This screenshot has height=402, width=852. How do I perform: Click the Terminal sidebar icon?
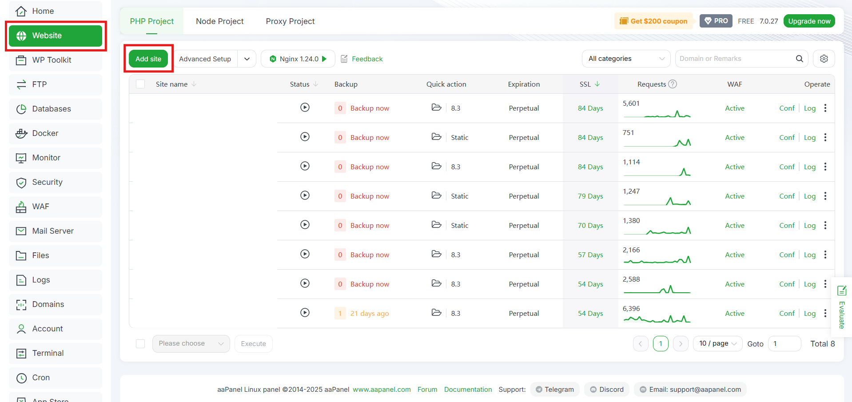pos(21,353)
